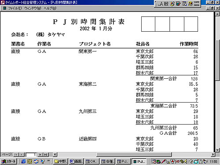
Task: Go to the first report page
Action: click(16, 154)
